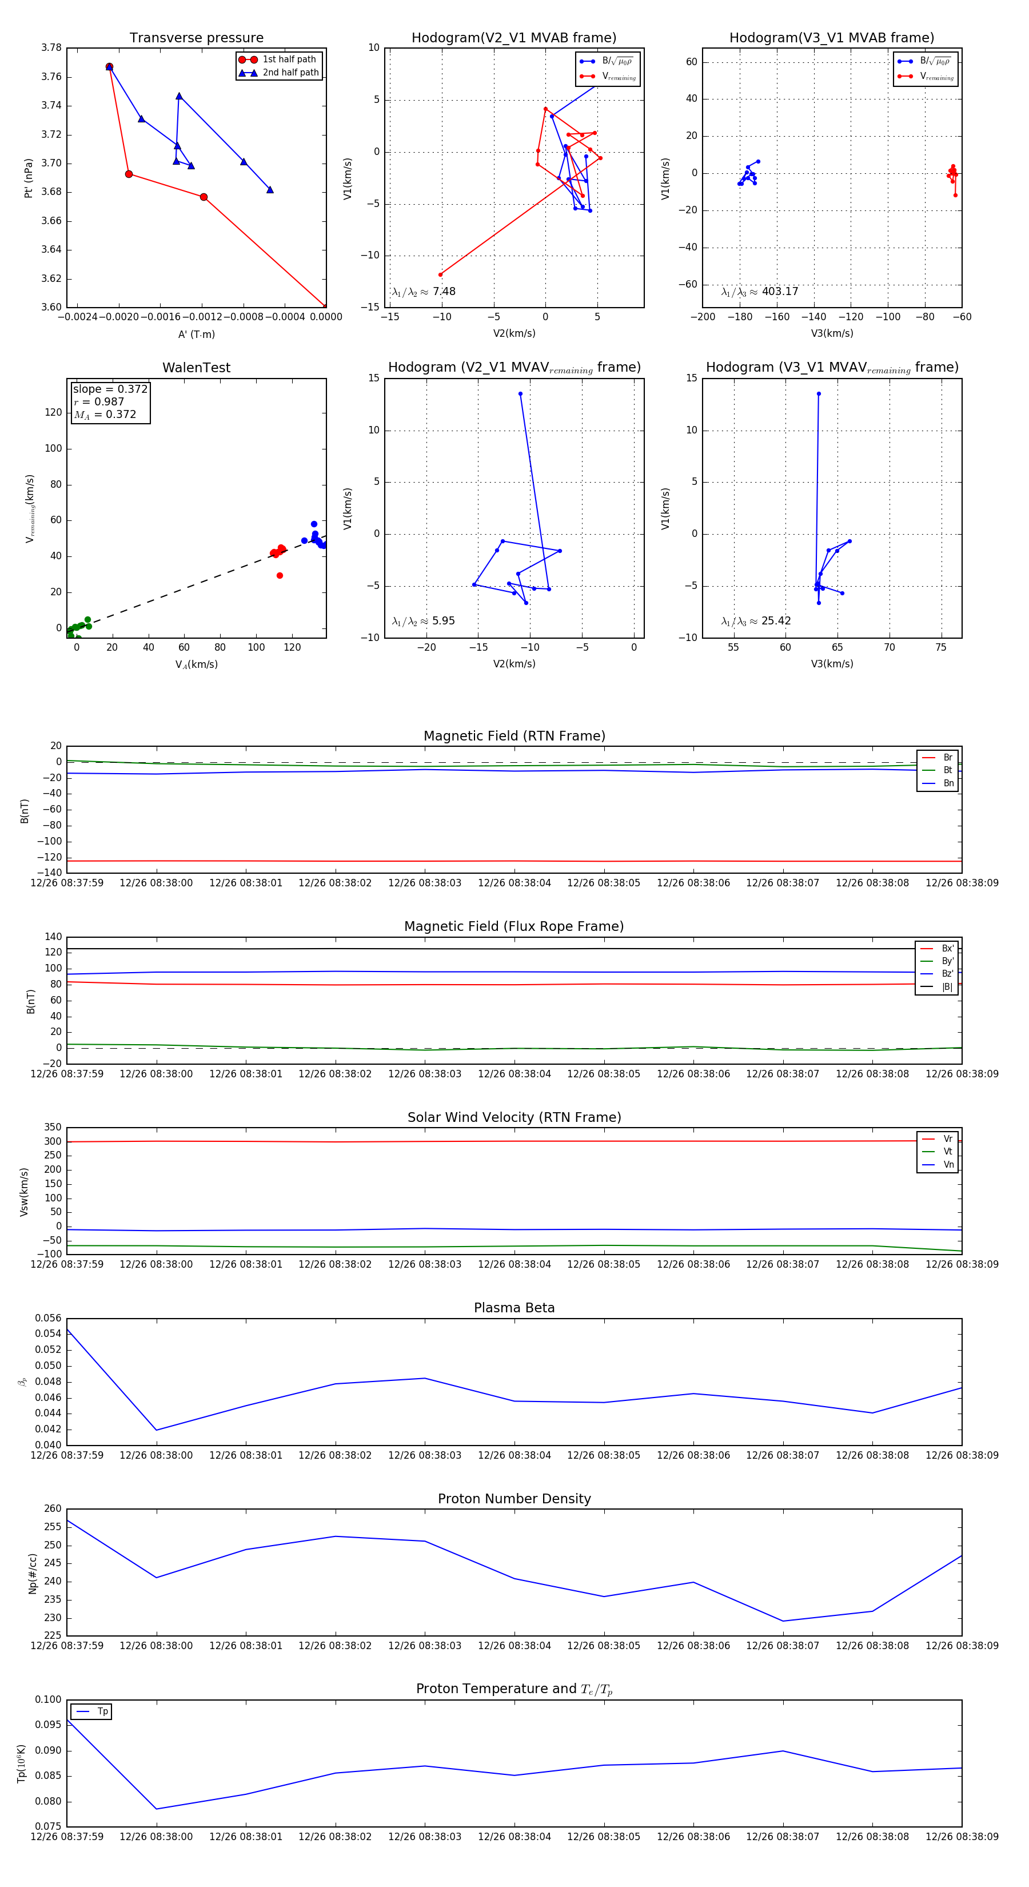Image resolution: width=1029 pixels, height=1887 pixels.
Task: Select the "Plasma Beta" plot title
Action: 514,1308
